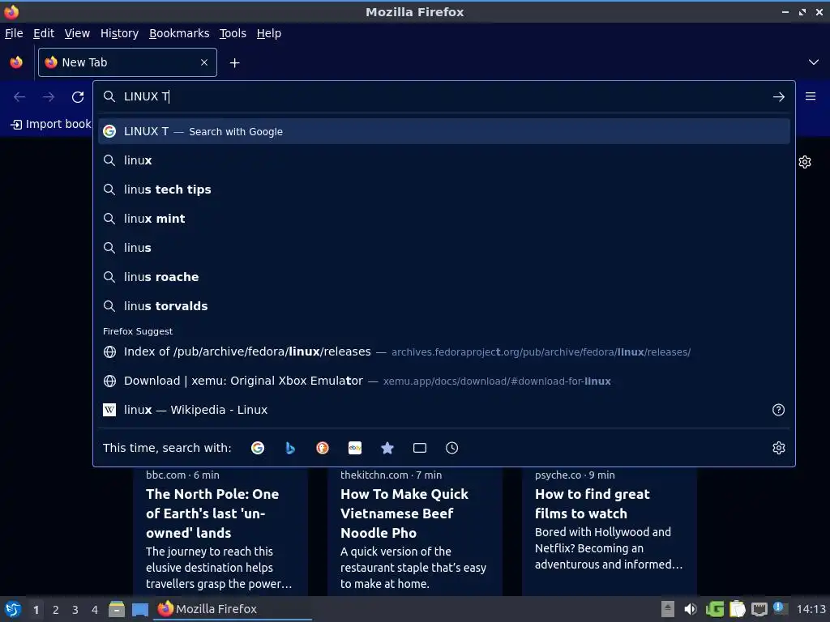Image resolution: width=830 pixels, height=622 pixels.
Task: Click the help icon on Wikipedia suggestion
Action: point(778,410)
